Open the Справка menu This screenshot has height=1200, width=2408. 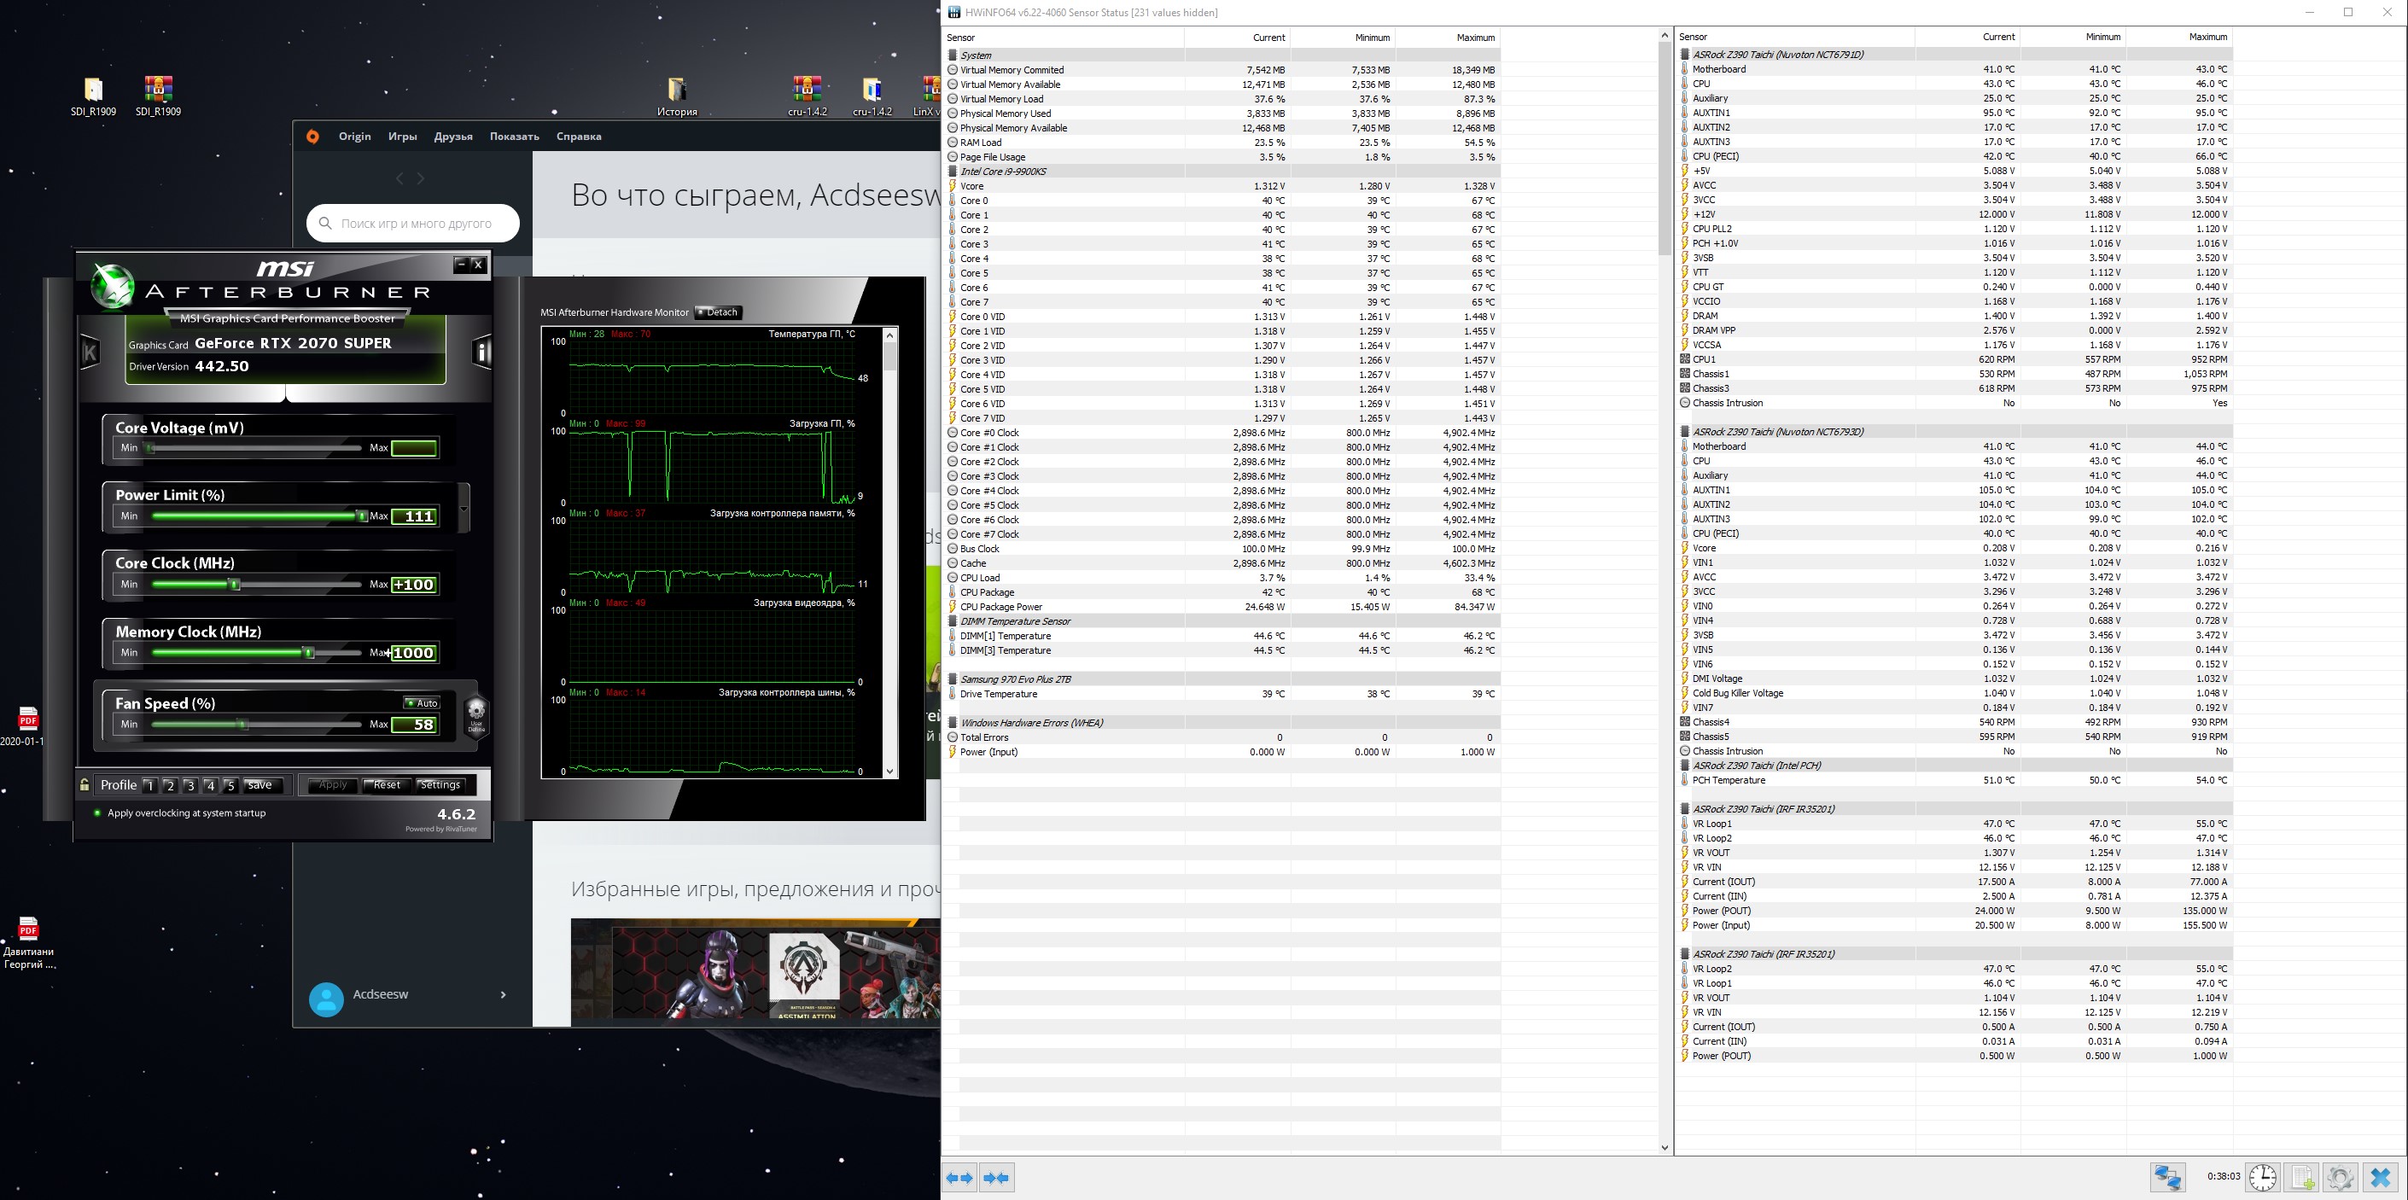click(x=579, y=137)
